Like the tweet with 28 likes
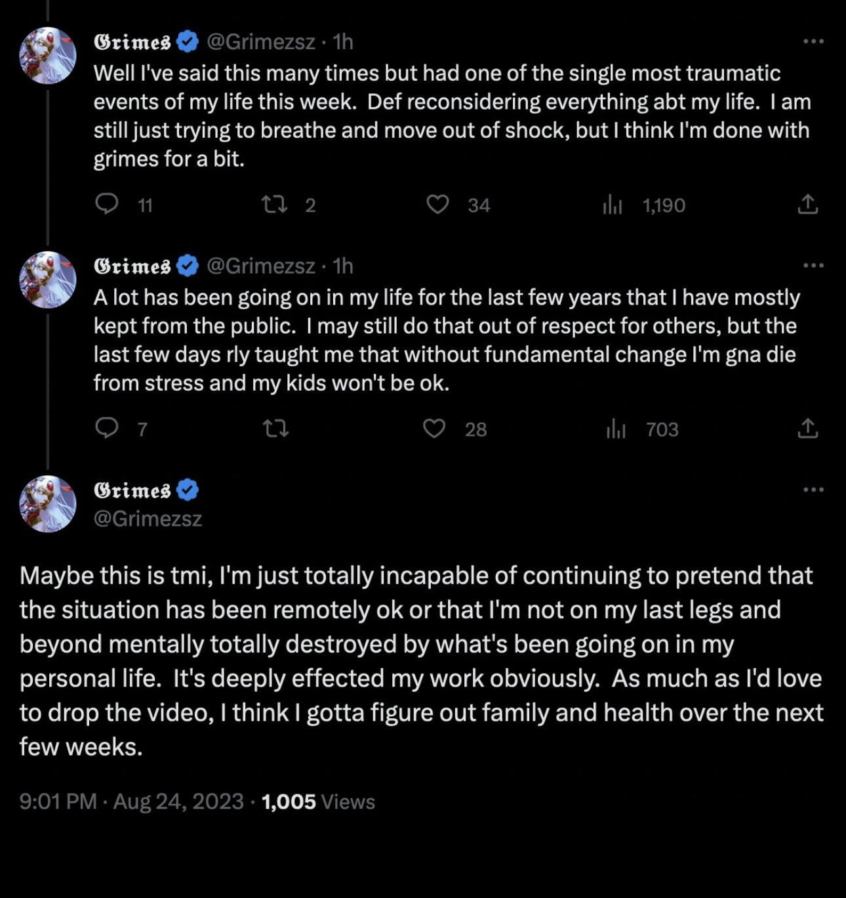Screen dimensions: 846x898 click(434, 429)
